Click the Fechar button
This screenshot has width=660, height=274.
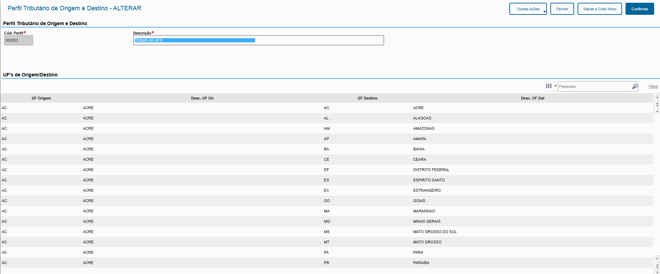tap(562, 9)
